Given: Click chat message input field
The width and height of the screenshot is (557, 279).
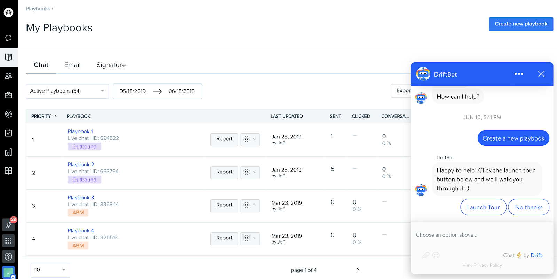Looking at the screenshot, I should coord(482,235).
